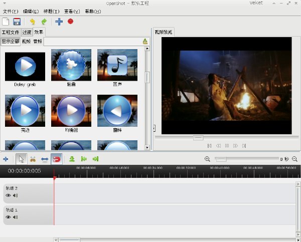Import files with the blue plus icon
This screenshot has height=242, width=301.
(59, 22)
